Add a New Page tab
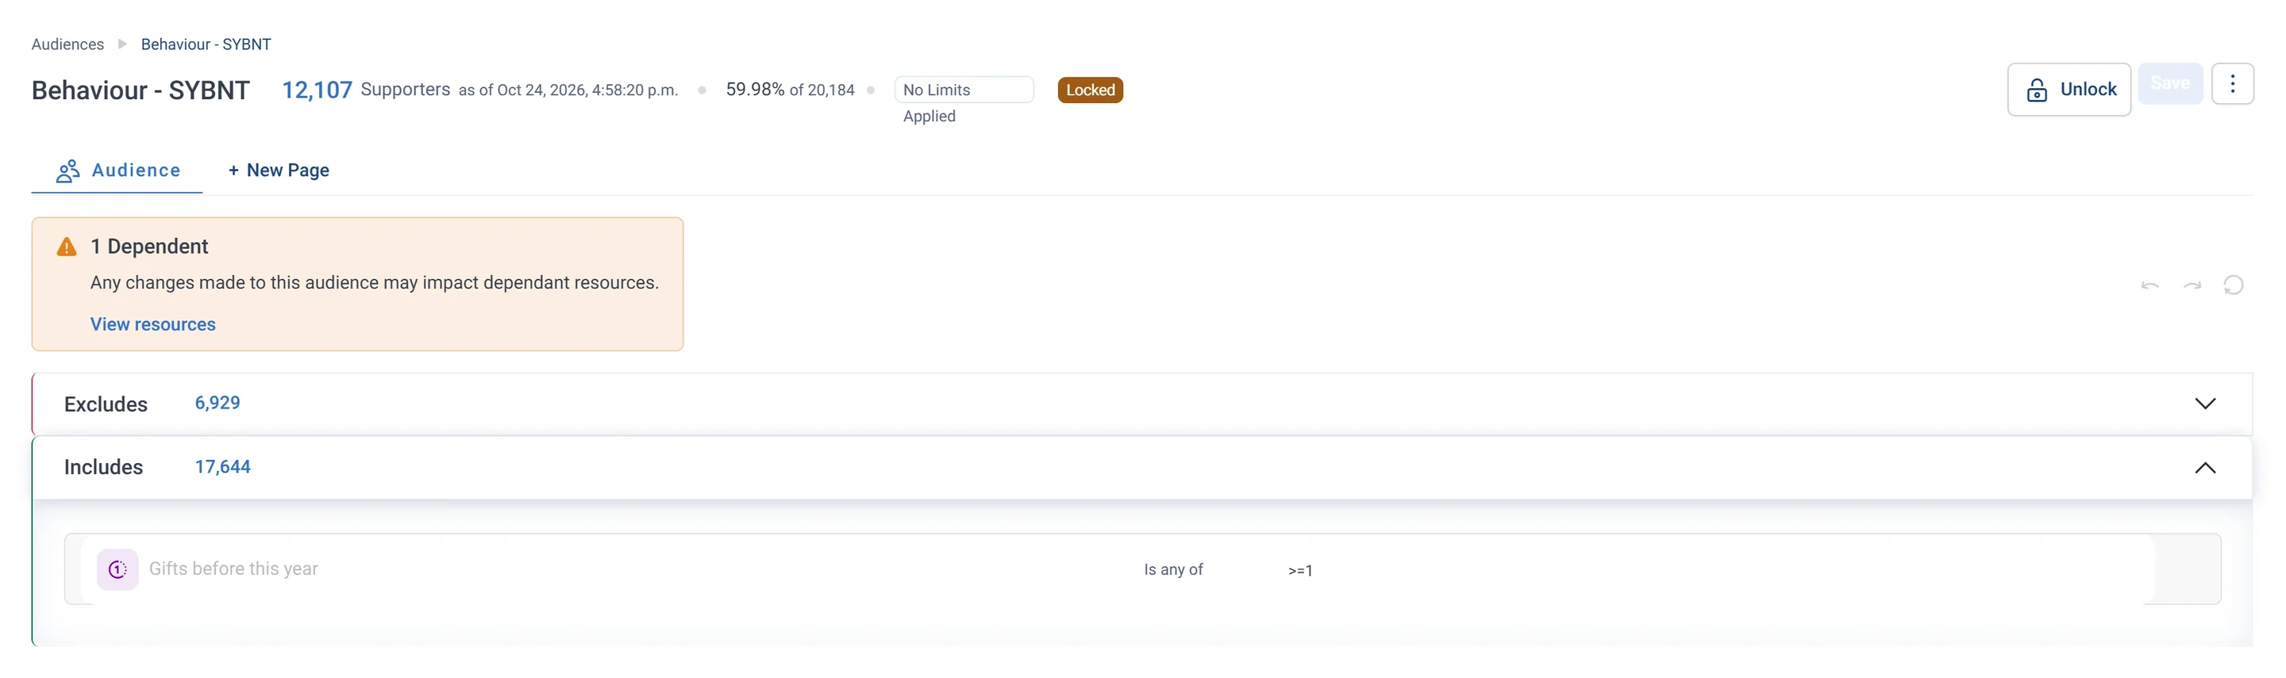Viewport: 2286px width, 678px height. (x=279, y=170)
